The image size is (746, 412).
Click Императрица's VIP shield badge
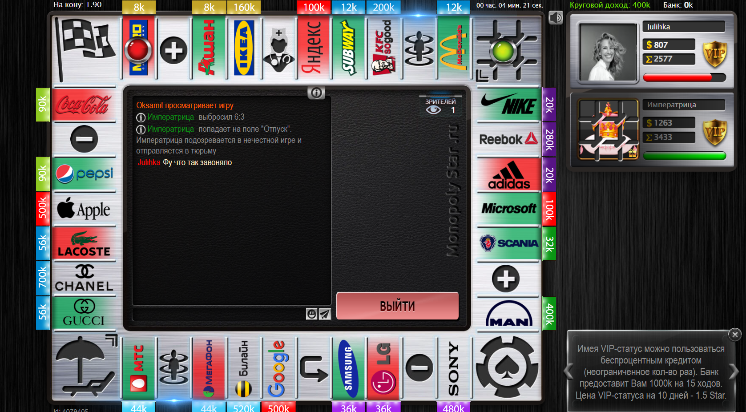(714, 132)
